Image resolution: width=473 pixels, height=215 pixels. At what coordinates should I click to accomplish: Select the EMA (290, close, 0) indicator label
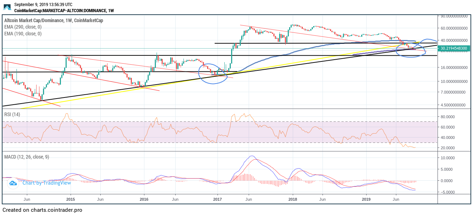point(23,27)
